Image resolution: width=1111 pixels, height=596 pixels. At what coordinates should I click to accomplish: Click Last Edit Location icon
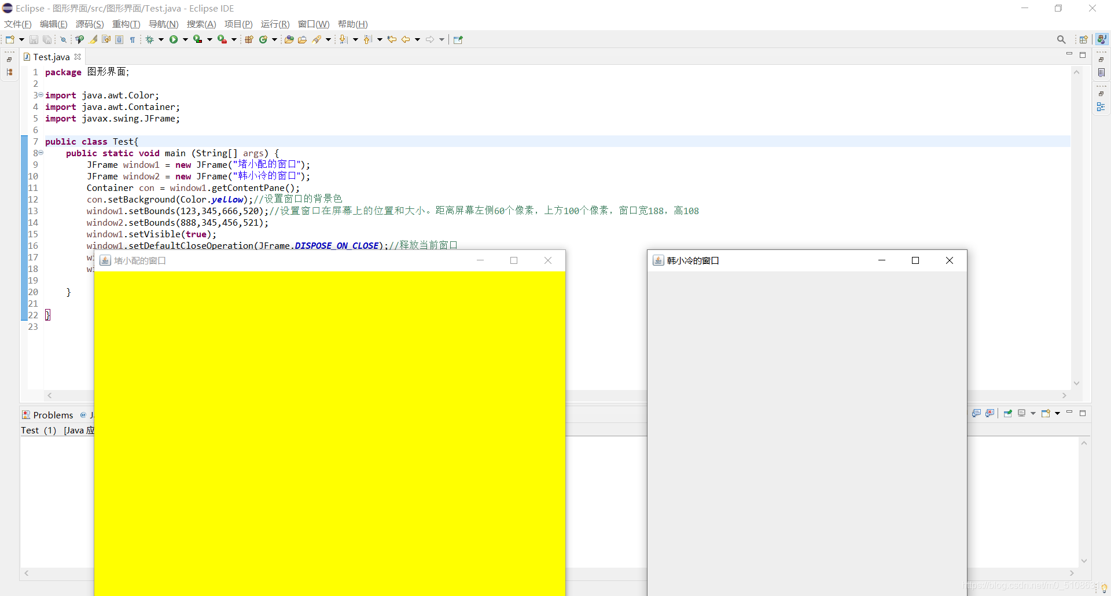pyautogui.click(x=392, y=39)
